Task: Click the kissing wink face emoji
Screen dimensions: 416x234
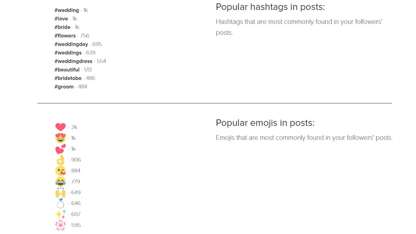Action: 60,171
